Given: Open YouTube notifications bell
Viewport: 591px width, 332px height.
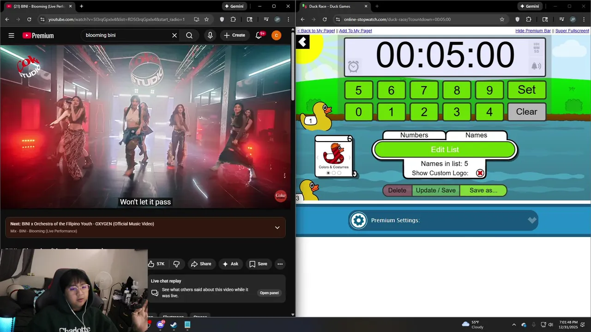Looking at the screenshot, I should pos(259,36).
